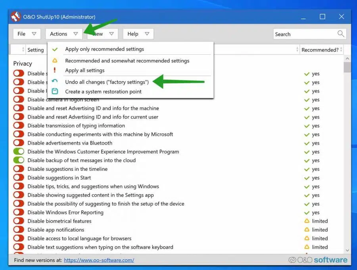
Task: Click yellow triangle icon for software keyboard suggestions row
Action: [x=307, y=247]
